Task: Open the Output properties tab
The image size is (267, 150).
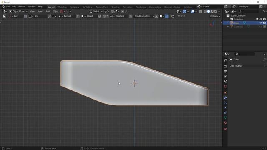Action: [x=225, y=71]
